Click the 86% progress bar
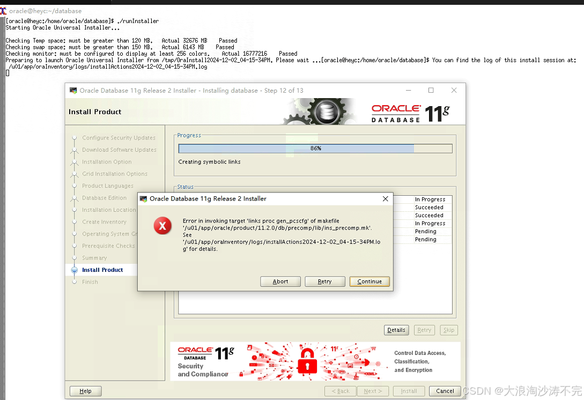The width and height of the screenshot is (584, 400). [x=315, y=148]
